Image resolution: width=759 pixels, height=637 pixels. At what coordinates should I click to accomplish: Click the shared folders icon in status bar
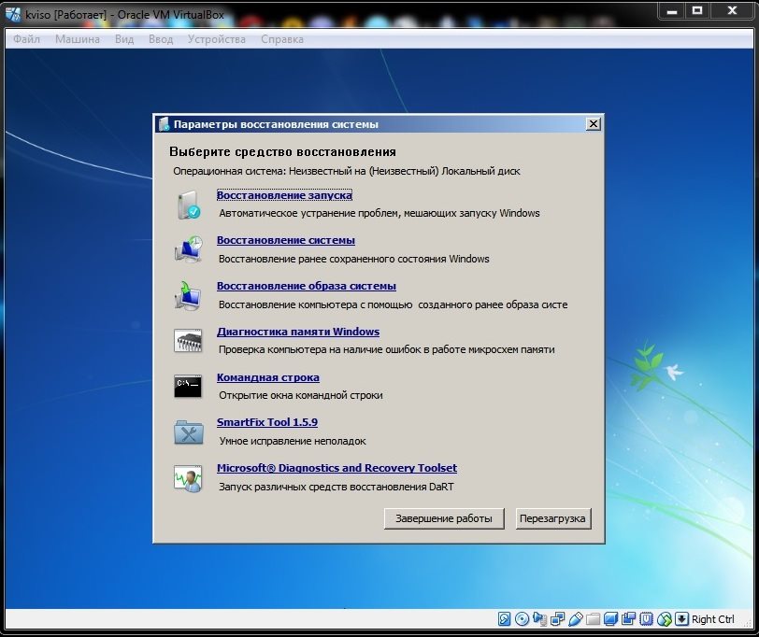(x=594, y=619)
